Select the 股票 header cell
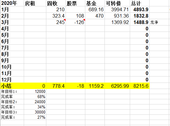This screenshot has height=126, width=170. (75, 3)
